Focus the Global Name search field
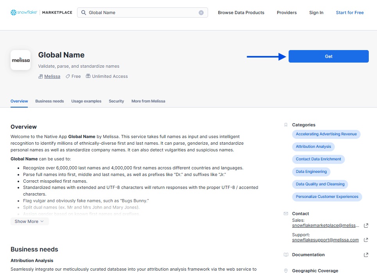This screenshot has height=273, width=377. pyautogui.click(x=142, y=13)
